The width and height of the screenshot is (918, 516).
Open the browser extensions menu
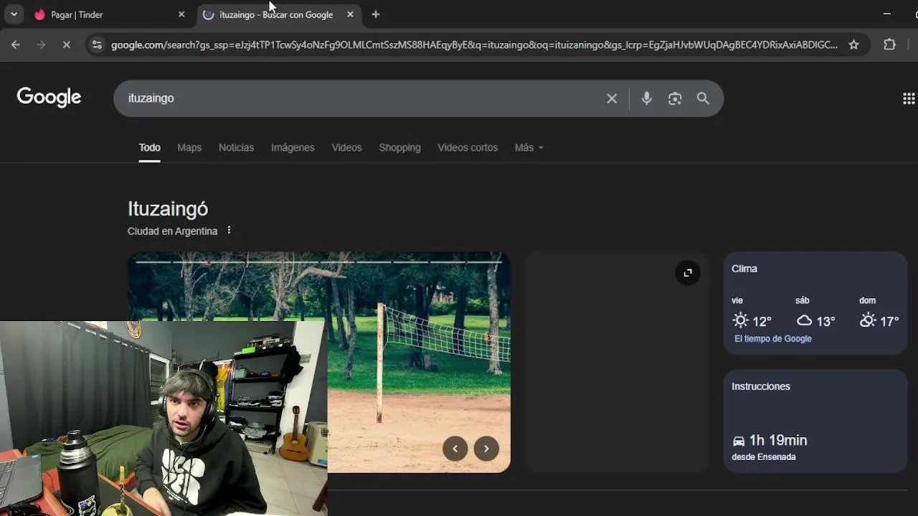(x=889, y=44)
